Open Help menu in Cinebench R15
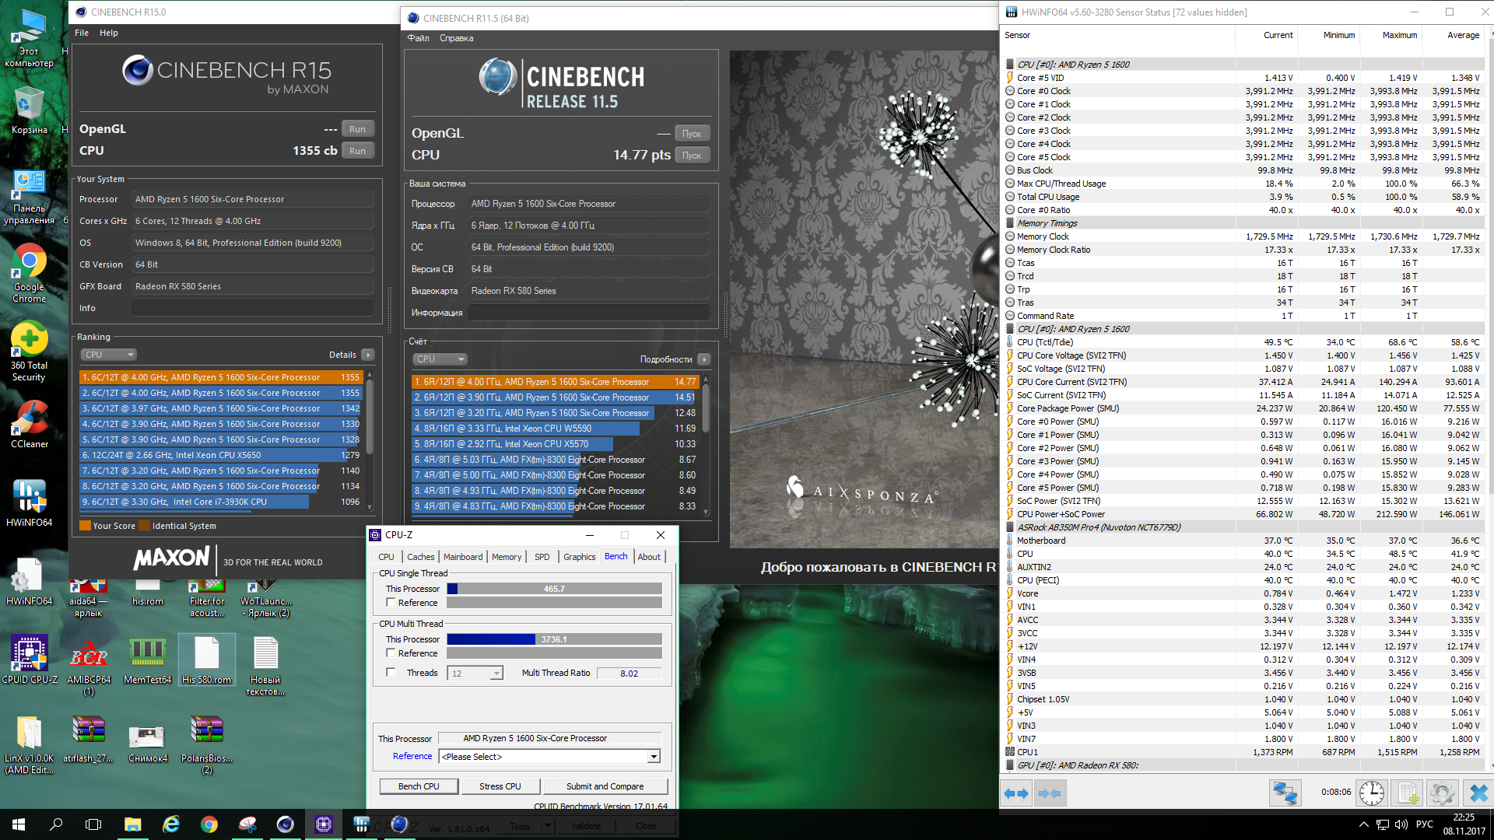 (108, 33)
